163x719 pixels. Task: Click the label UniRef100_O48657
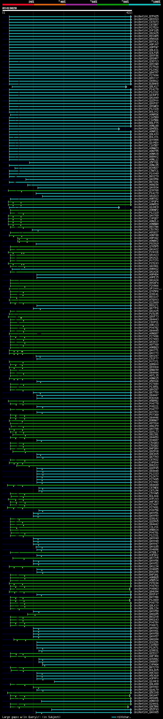point(146,662)
